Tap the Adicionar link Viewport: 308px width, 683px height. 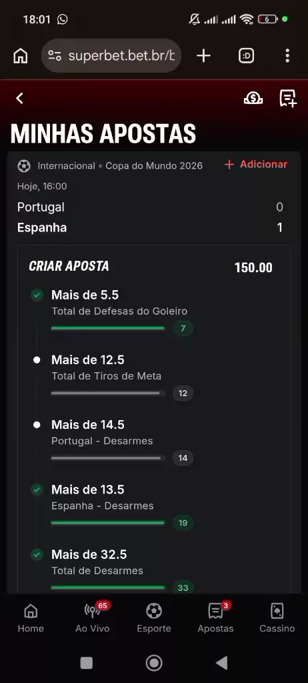click(256, 164)
